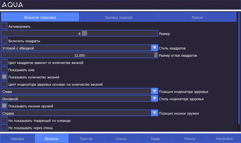Open the Разное tab at top
Viewport: 241px width, 143px height.
197,17
